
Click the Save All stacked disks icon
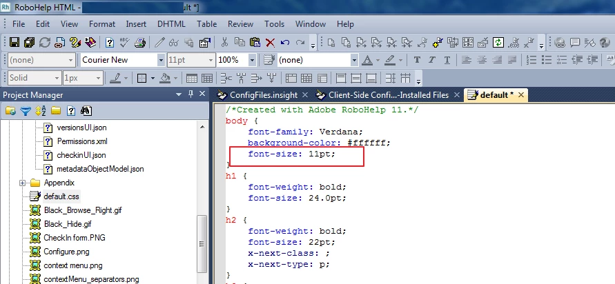(30, 42)
